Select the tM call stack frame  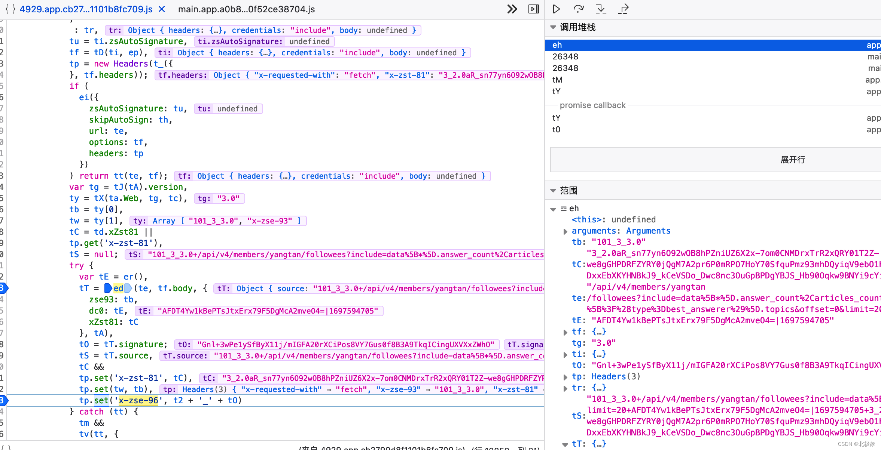pyautogui.click(x=713, y=80)
